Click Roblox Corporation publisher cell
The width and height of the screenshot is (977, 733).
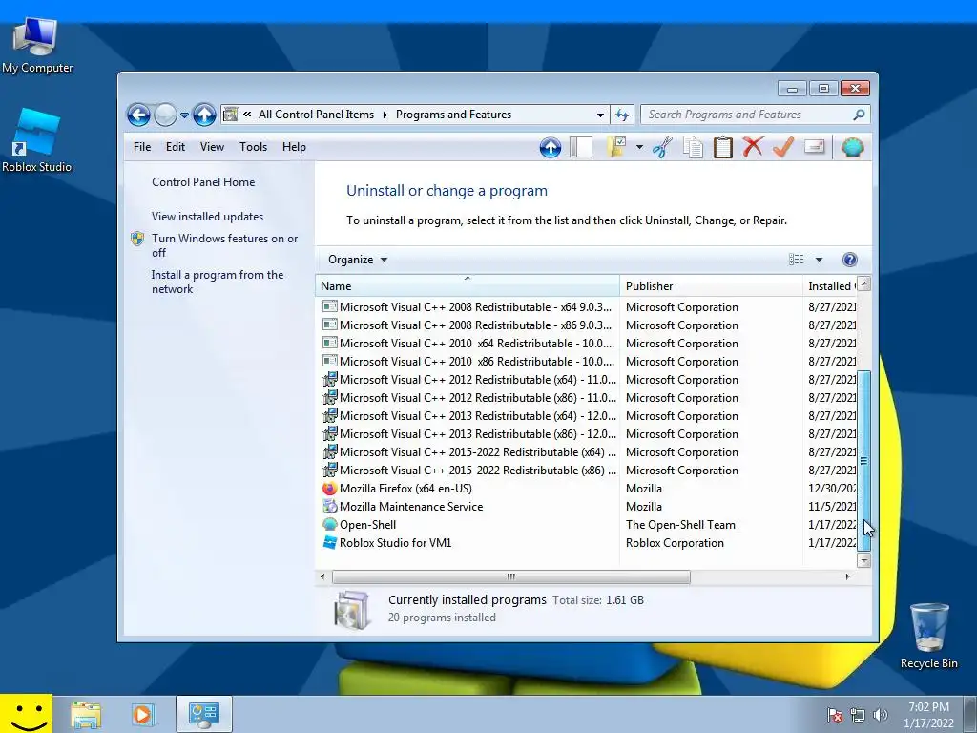coord(675,543)
